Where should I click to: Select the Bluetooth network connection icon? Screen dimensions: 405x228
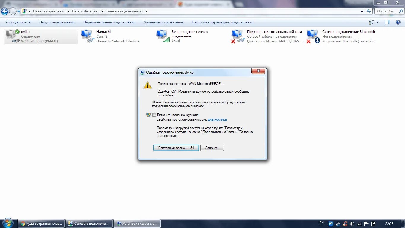click(x=313, y=36)
